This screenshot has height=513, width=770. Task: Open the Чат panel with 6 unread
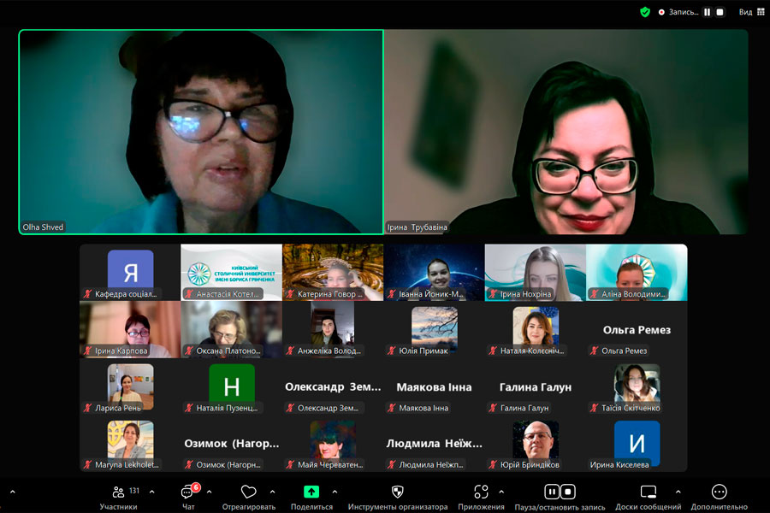coord(188,498)
